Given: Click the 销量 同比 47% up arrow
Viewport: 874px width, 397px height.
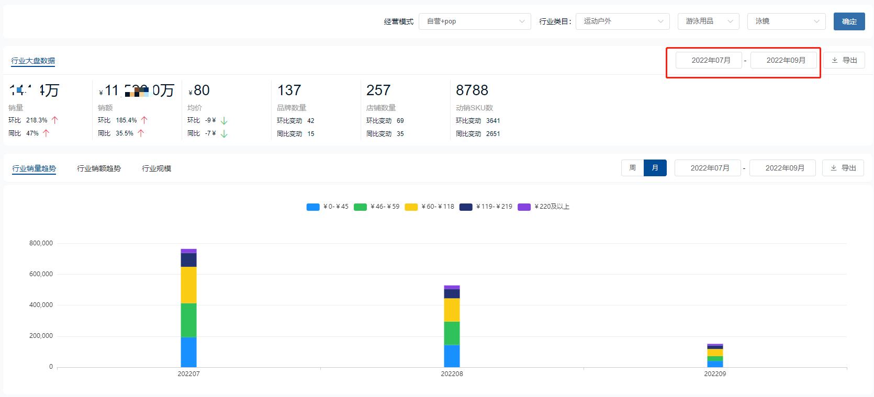Looking at the screenshot, I should click(x=46, y=133).
